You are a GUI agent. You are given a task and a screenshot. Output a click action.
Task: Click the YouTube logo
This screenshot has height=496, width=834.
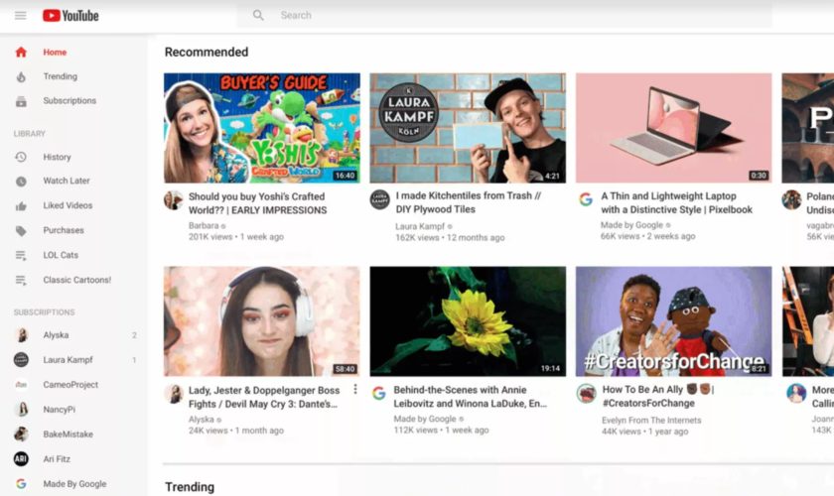point(70,15)
